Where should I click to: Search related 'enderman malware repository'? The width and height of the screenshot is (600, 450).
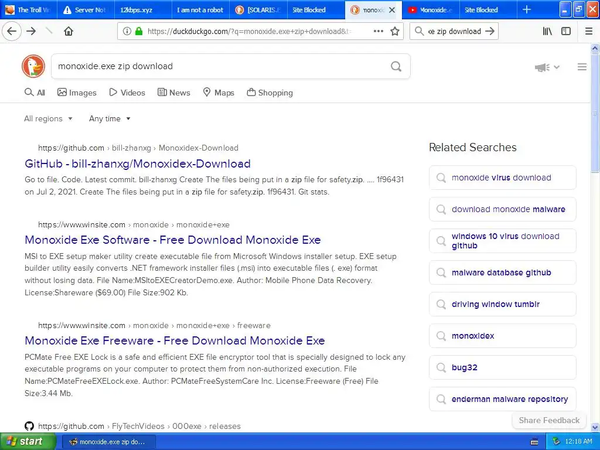pyautogui.click(x=502, y=399)
